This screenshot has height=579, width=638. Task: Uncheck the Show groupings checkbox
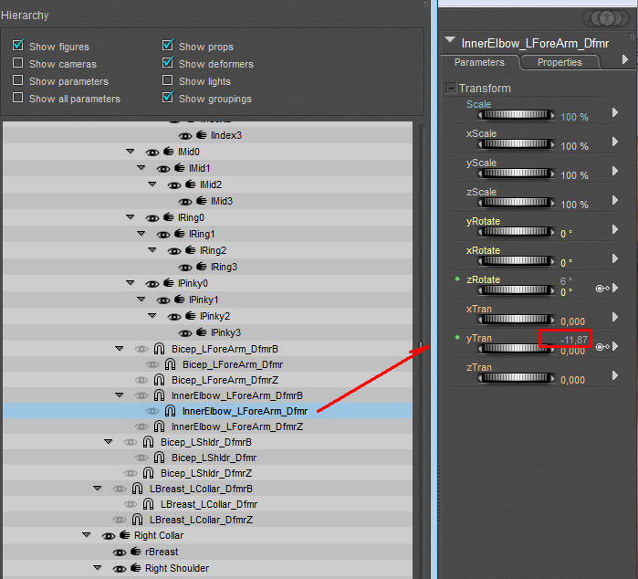point(168,97)
